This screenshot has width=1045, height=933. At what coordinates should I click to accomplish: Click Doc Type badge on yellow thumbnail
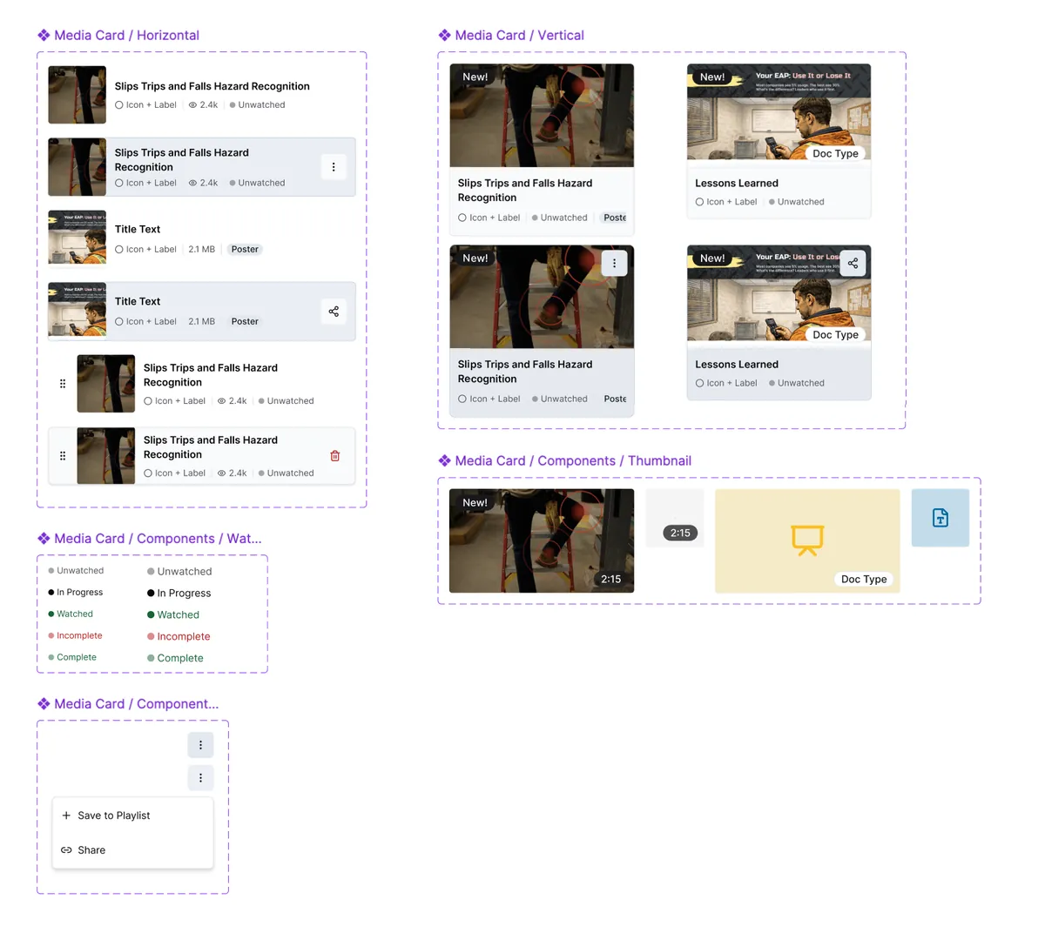(x=864, y=580)
